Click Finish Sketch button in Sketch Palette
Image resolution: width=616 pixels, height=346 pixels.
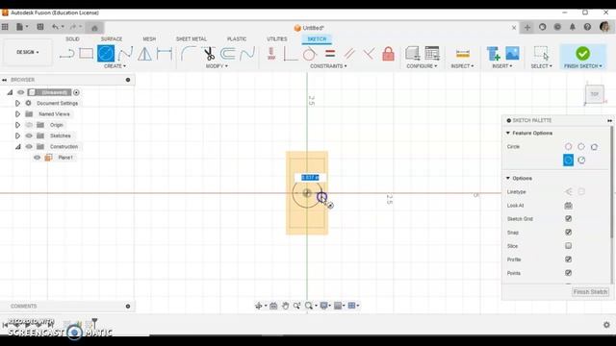[590, 292]
